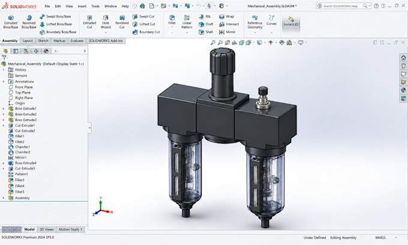Screen dimensions: 408x245
Task: Choose the Lofted Cut tool
Action: (x=143, y=24)
